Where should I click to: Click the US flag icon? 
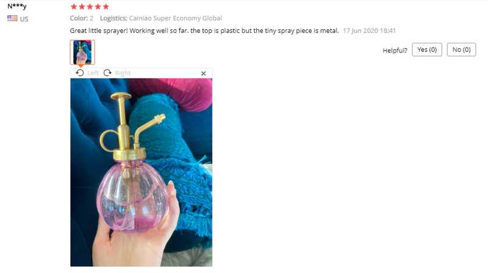pos(12,18)
